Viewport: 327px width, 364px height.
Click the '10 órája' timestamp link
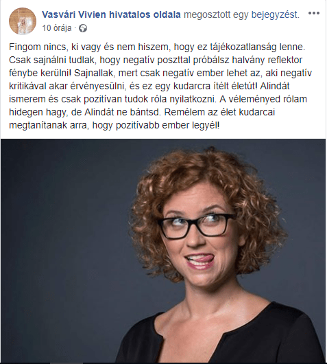[57, 28]
